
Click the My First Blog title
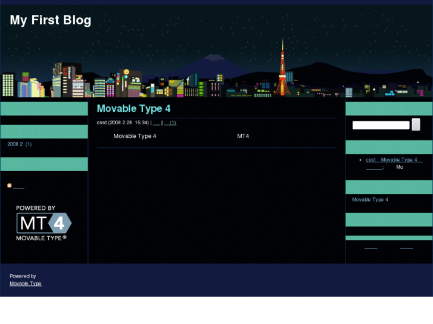coord(51,20)
